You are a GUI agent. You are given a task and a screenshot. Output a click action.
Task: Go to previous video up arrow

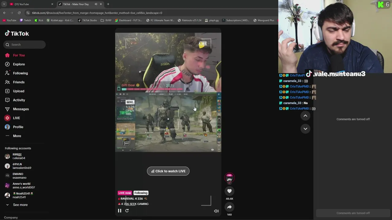coord(305,116)
